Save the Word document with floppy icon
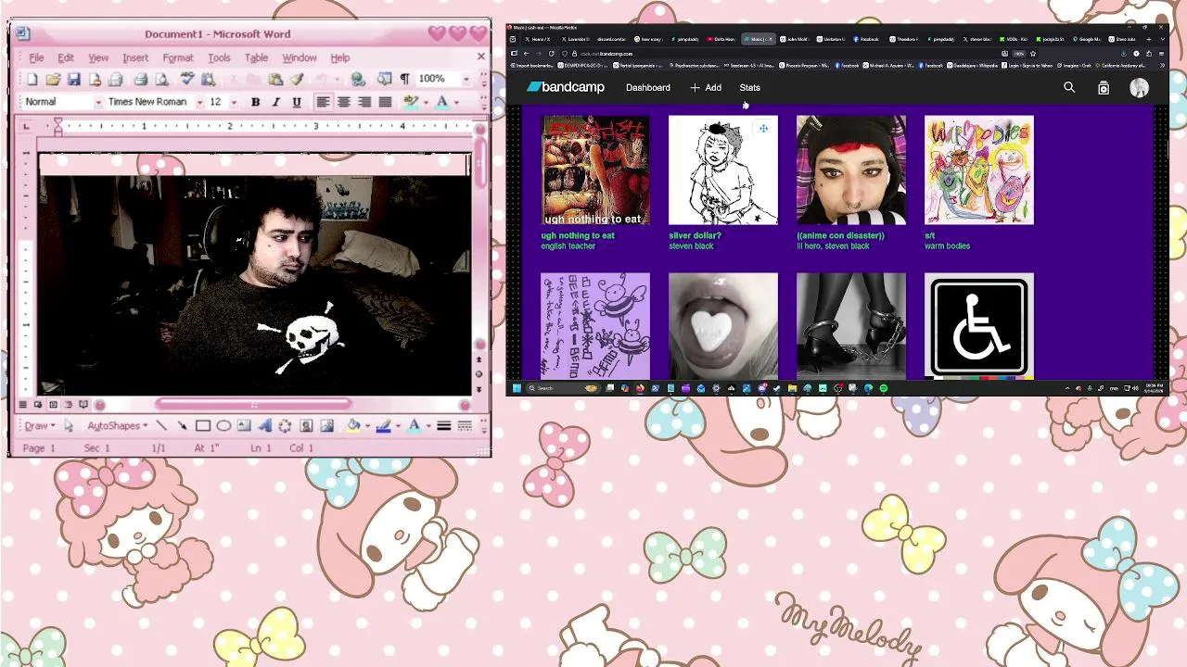This screenshot has width=1187, height=667. click(x=73, y=80)
